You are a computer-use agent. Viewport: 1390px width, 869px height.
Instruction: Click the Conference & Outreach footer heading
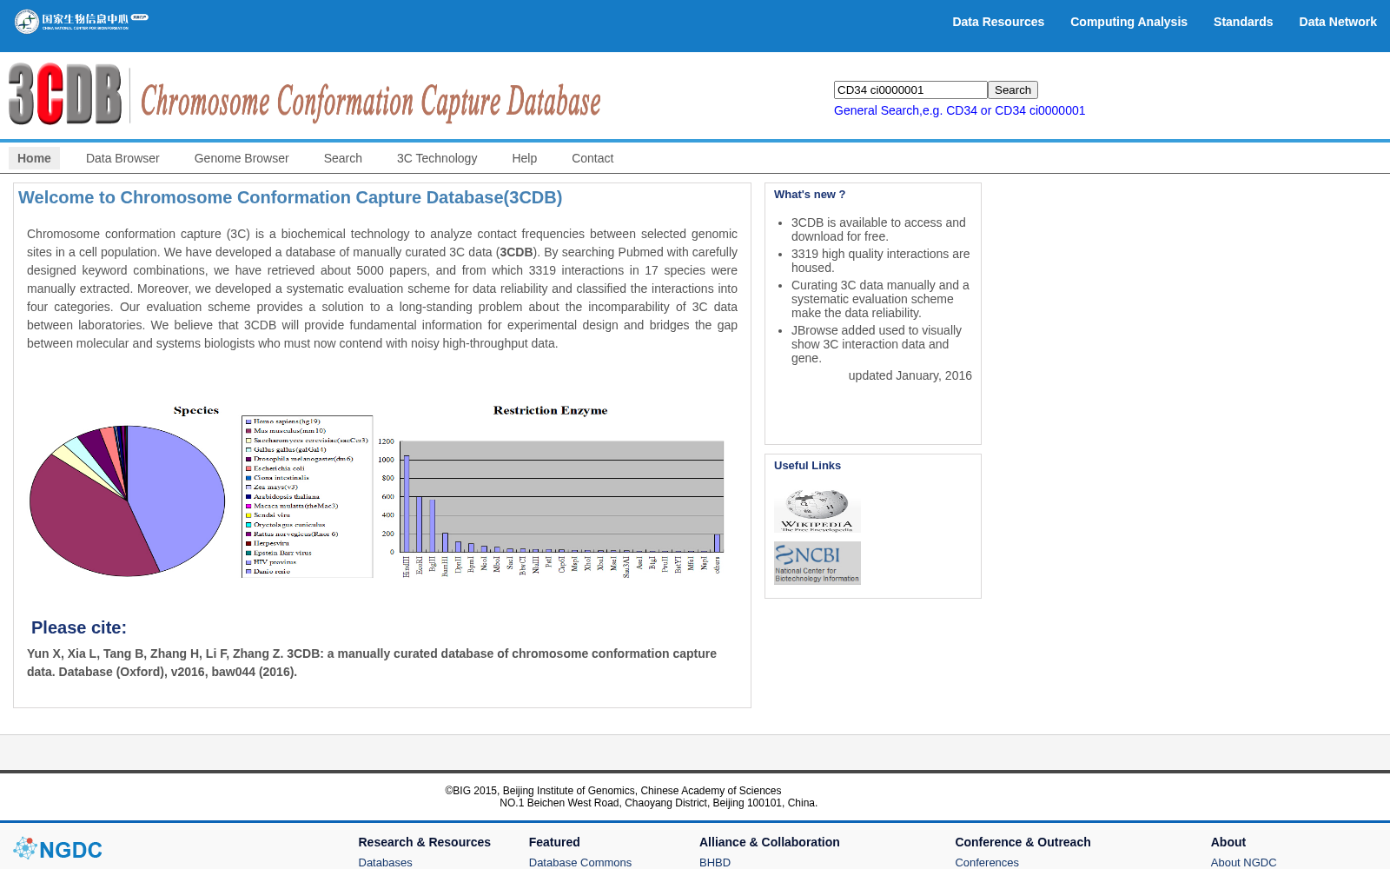(1023, 842)
